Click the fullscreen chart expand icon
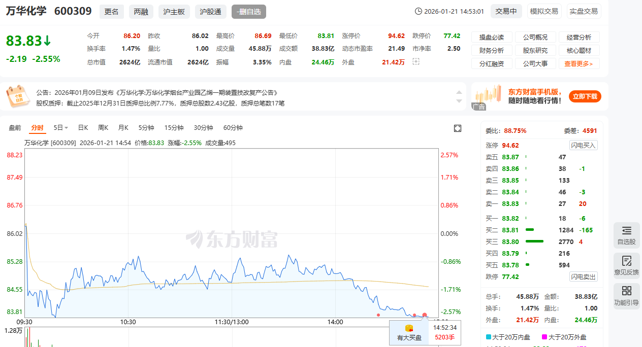Screen dimensions: 642x347 click(458, 128)
